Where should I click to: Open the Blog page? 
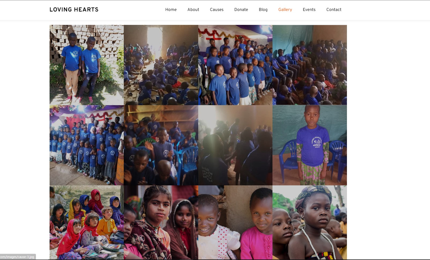tap(263, 10)
